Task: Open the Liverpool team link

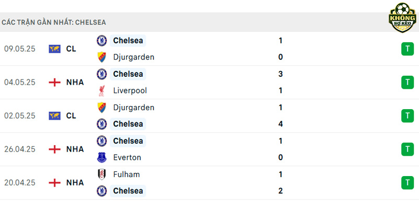Action: (130, 90)
